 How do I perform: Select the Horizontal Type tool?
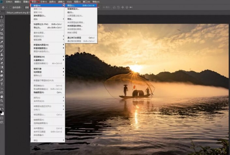coord(2,84)
